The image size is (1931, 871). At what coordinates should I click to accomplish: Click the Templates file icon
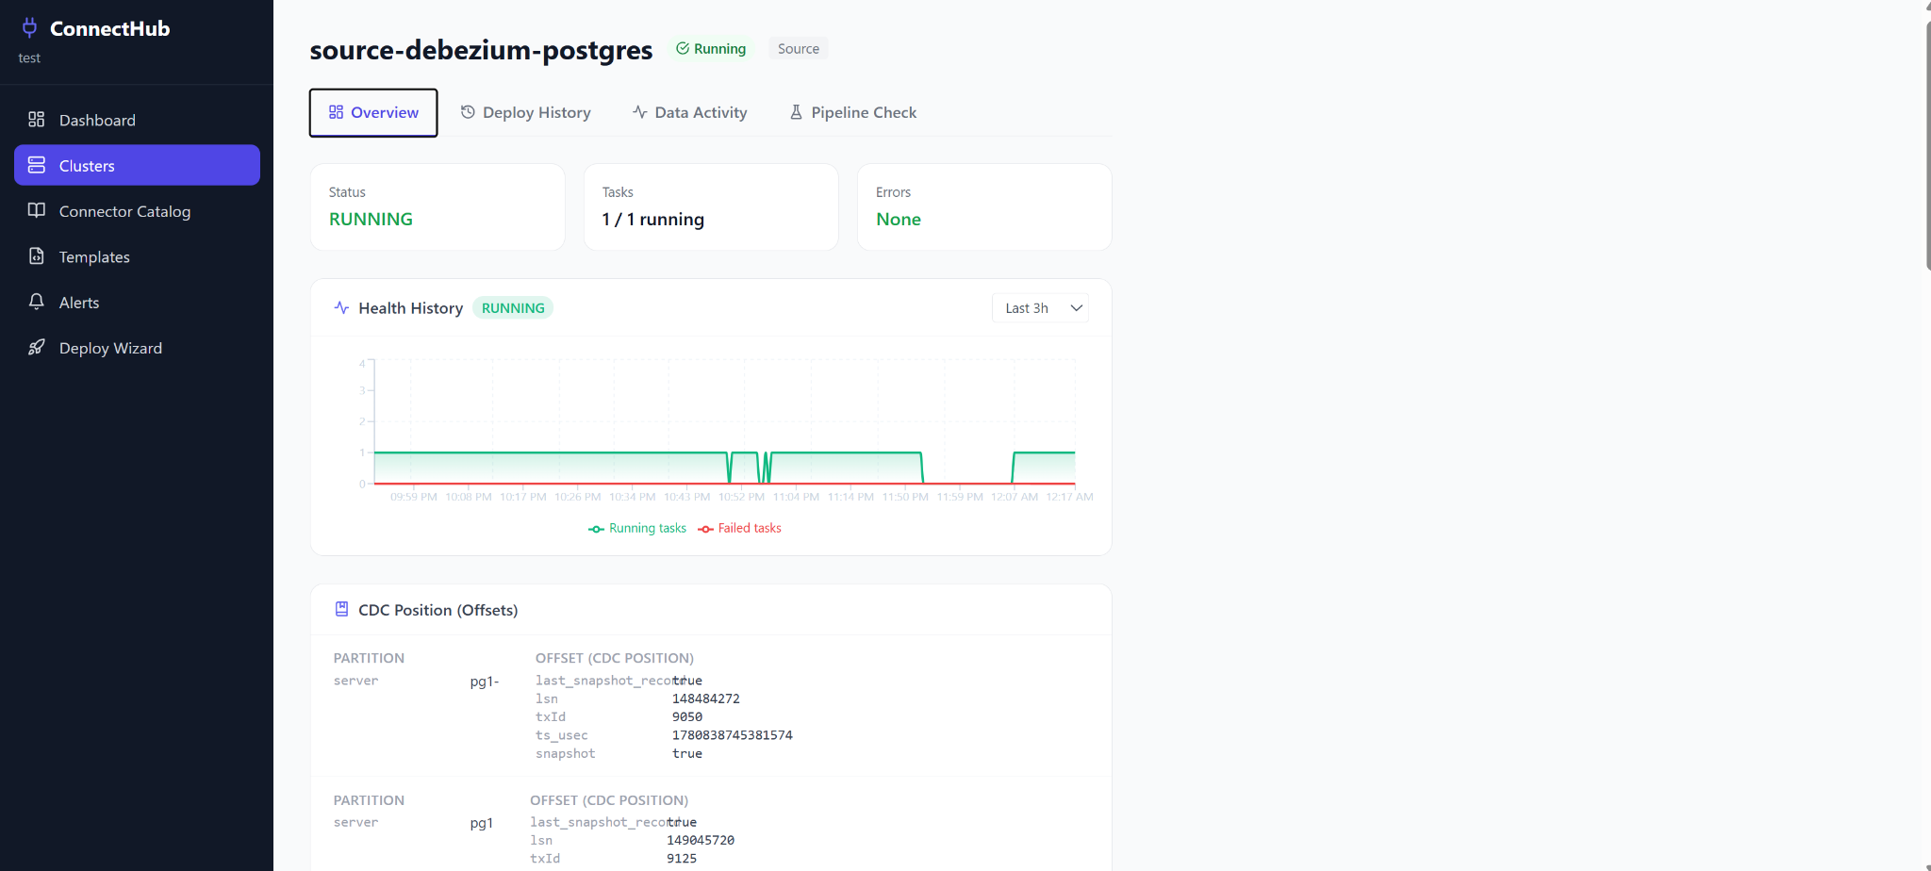point(37,256)
